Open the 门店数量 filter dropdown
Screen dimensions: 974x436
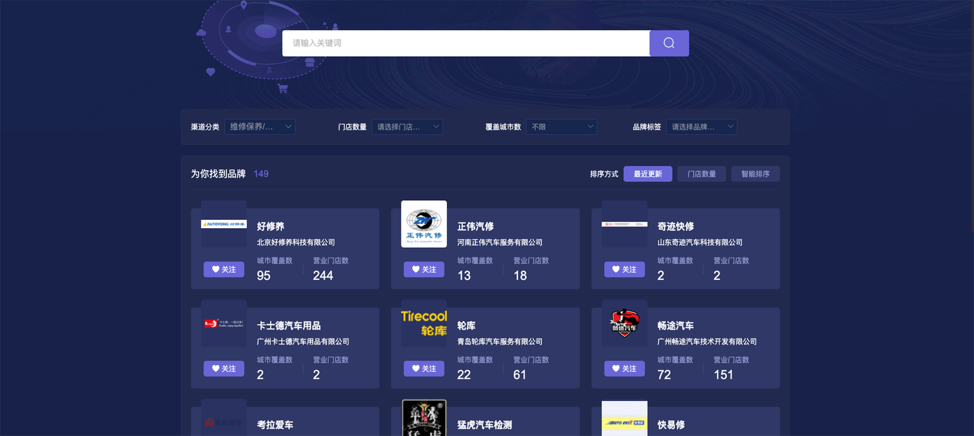click(x=407, y=127)
